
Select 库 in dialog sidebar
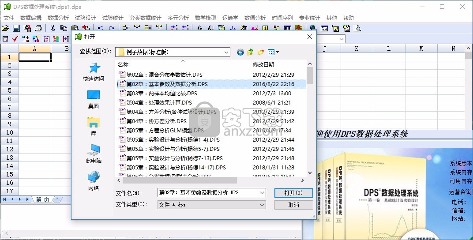pos(94,127)
